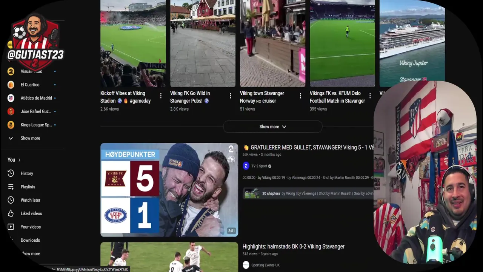Open Jóse Rafael Guz channel avatar
This screenshot has height=272, width=483.
[x=11, y=111]
